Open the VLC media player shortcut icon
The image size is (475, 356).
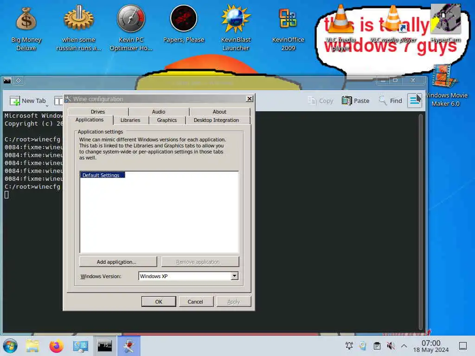tap(393, 24)
